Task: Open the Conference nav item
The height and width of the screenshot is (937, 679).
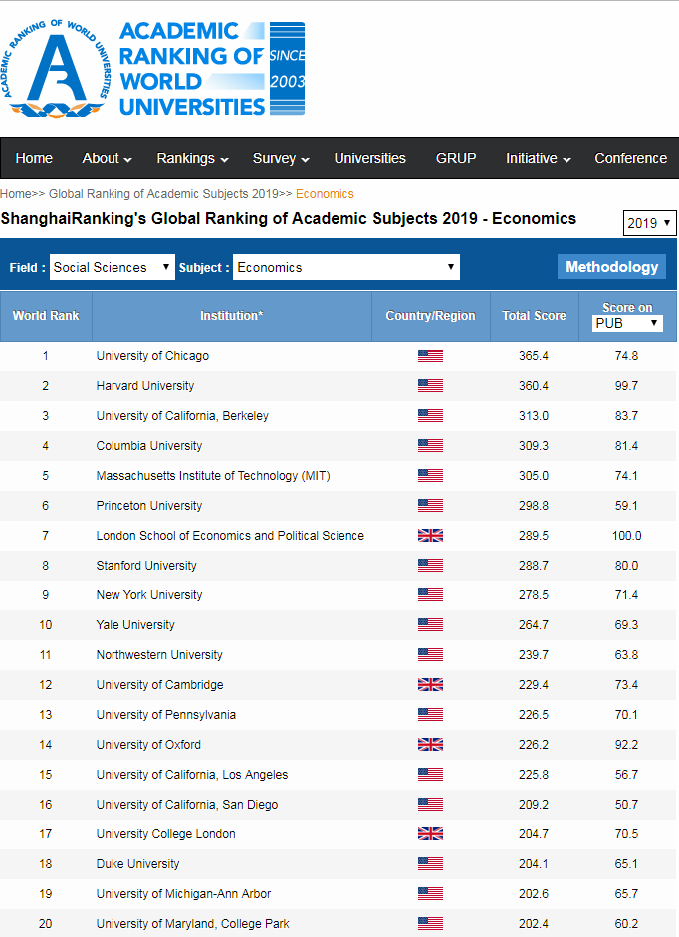Action: (630, 159)
